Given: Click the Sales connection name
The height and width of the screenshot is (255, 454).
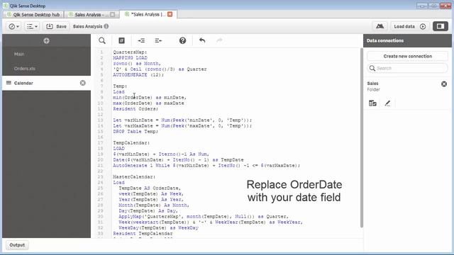Looking at the screenshot, I should (372, 84).
